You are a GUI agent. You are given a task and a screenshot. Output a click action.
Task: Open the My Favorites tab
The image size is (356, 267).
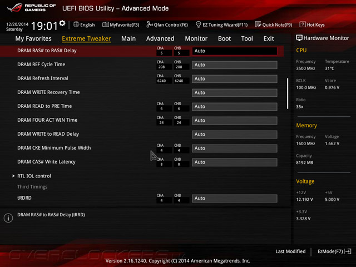(33, 38)
